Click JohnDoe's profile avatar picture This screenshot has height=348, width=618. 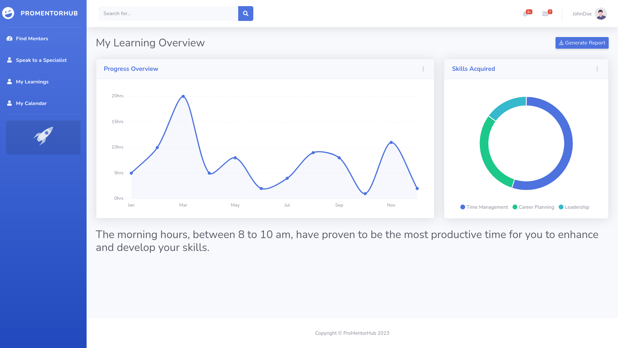(x=601, y=14)
